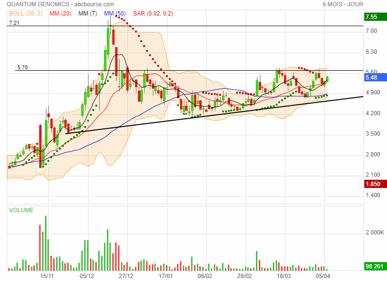387x281 pixels.
Task: Click the 26/02 date axis label
Action: point(244,276)
